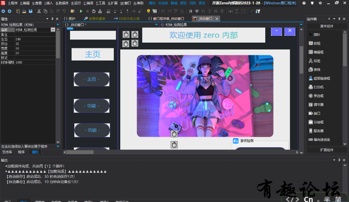Pin the 组件箱 panel with pushpin icon
The height and width of the screenshot is (202, 349).
pos(339,19)
